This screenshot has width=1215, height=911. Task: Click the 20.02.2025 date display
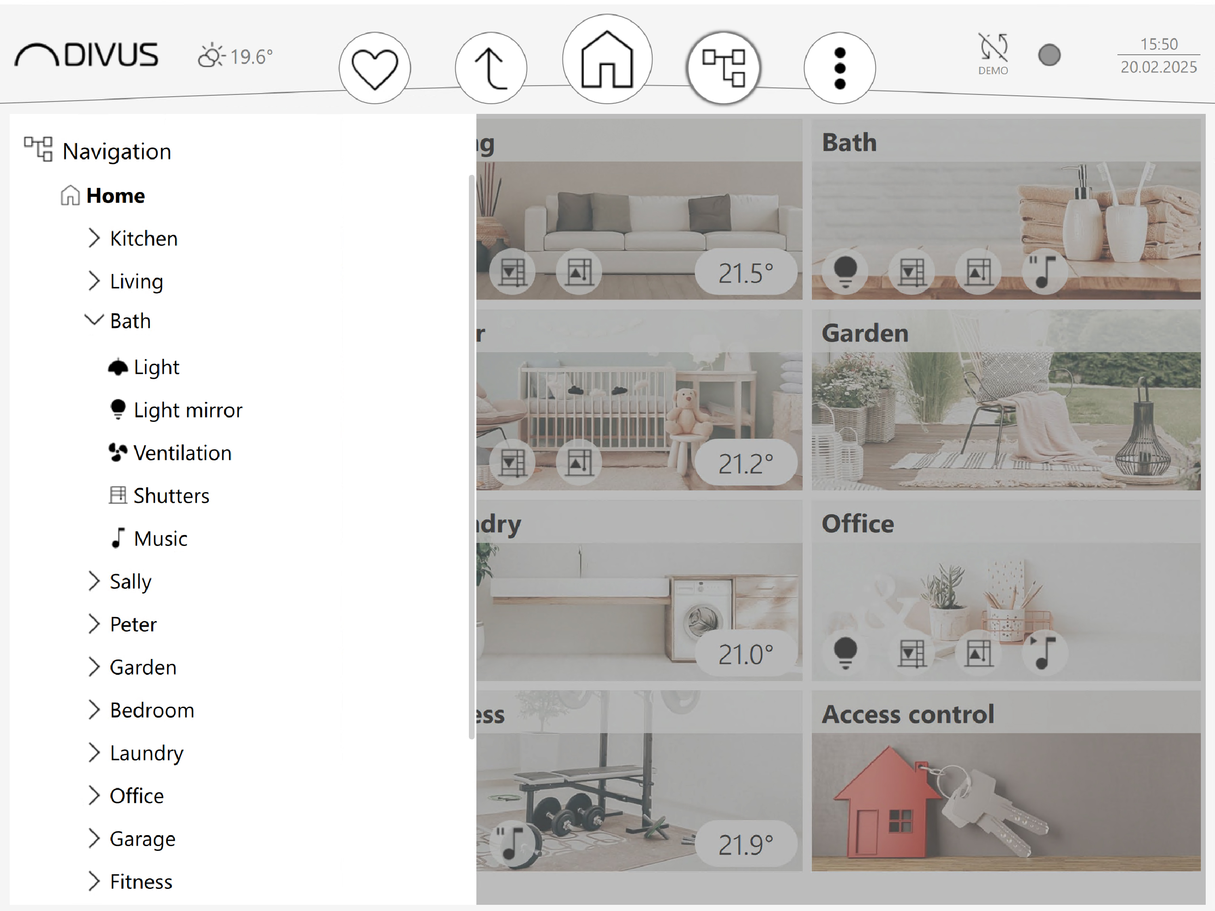click(1158, 67)
